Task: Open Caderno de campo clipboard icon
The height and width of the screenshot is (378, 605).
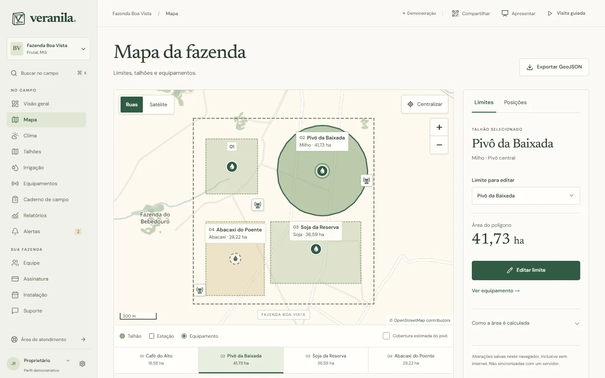Action: point(15,199)
